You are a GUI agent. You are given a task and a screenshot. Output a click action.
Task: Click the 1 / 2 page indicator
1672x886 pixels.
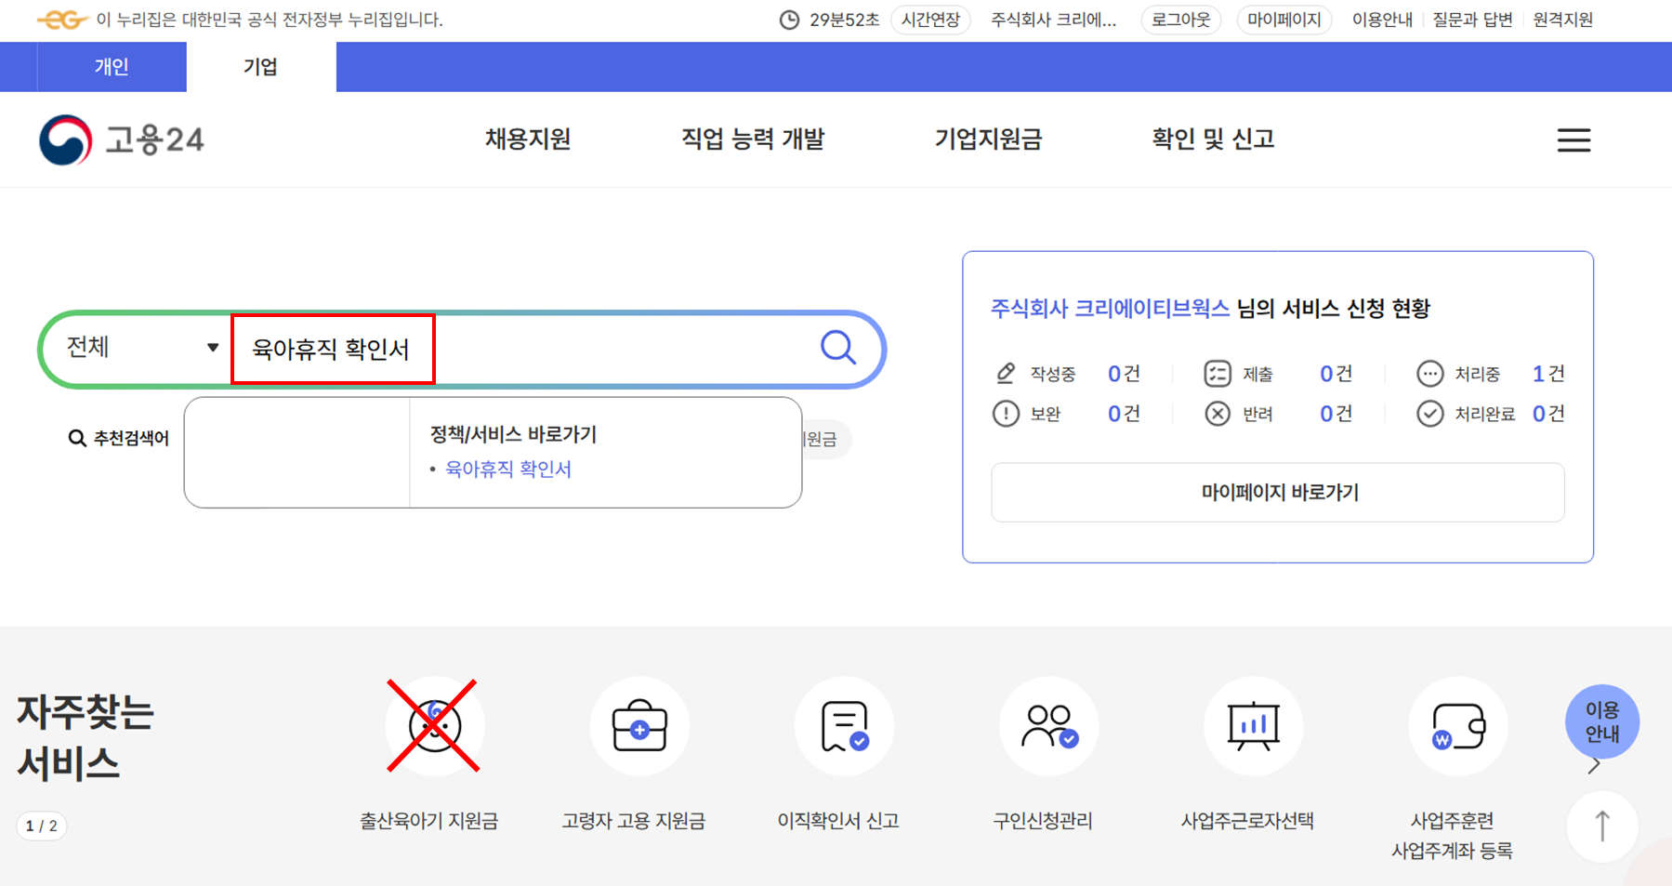(42, 826)
